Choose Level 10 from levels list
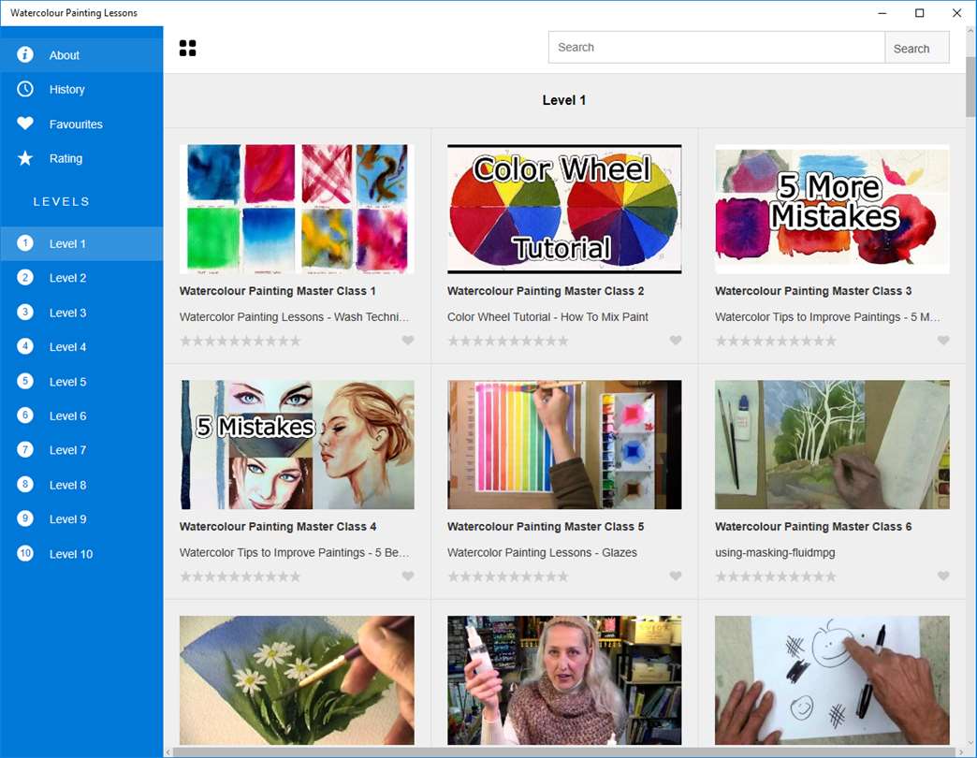 (x=81, y=554)
